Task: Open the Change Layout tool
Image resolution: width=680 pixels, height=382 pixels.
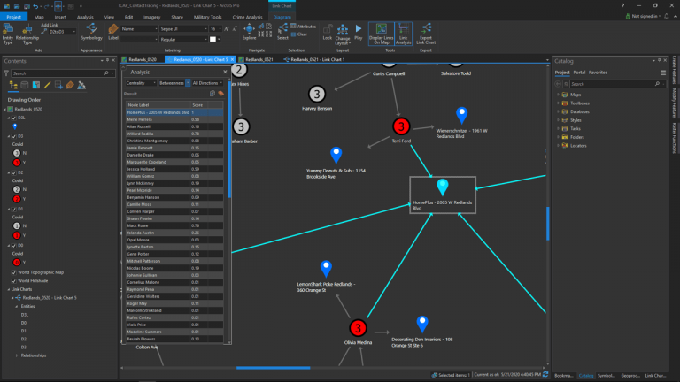Action: coord(342,34)
